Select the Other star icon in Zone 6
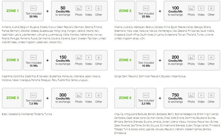223x138 pixels. click(211, 95)
